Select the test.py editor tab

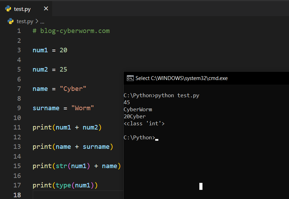(22, 9)
